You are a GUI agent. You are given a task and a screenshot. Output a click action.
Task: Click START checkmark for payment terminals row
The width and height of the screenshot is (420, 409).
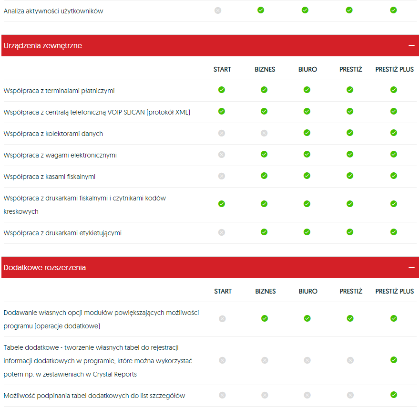pos(222,90)
